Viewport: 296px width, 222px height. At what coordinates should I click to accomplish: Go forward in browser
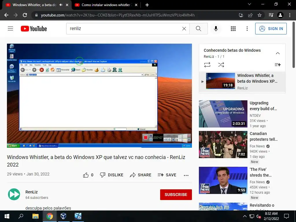click(x=16, y=15)
